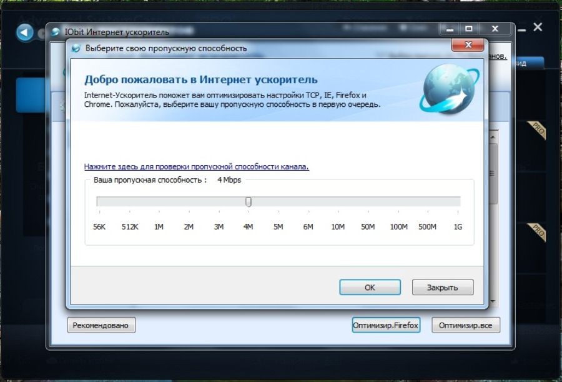Select the 10M label on the bandwidth scale

[x=338, y=227]
